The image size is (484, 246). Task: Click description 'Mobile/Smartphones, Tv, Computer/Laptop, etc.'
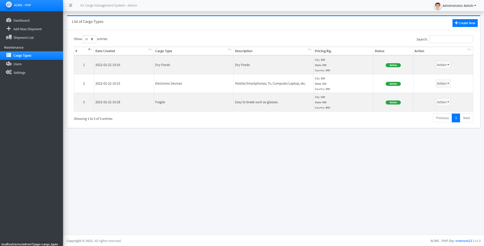(270, 83)
